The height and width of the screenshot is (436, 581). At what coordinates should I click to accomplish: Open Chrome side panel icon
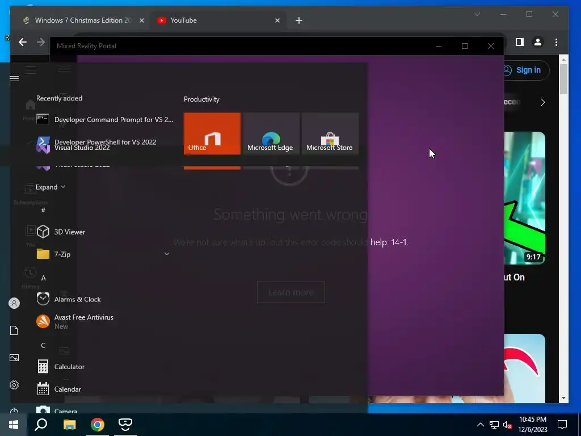click(520, 42)
